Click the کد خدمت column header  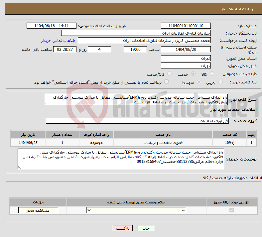pyautogui.click(x=230, y=135)
